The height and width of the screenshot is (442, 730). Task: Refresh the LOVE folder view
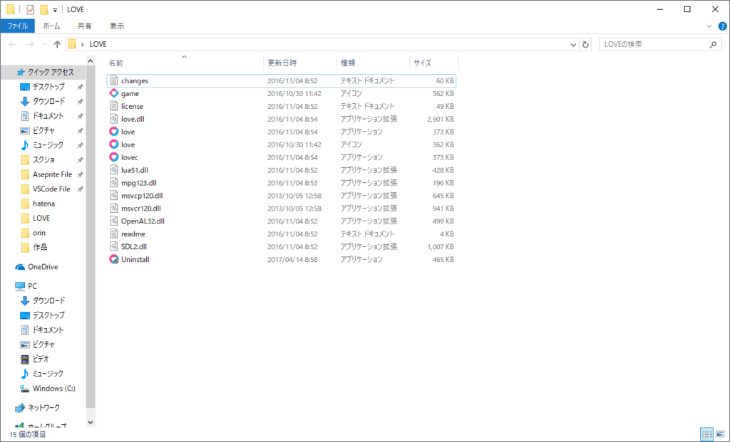tap(585, 45)
